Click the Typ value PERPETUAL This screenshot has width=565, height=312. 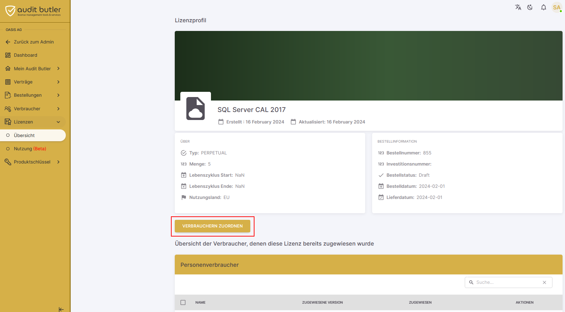tap(214, 153)
